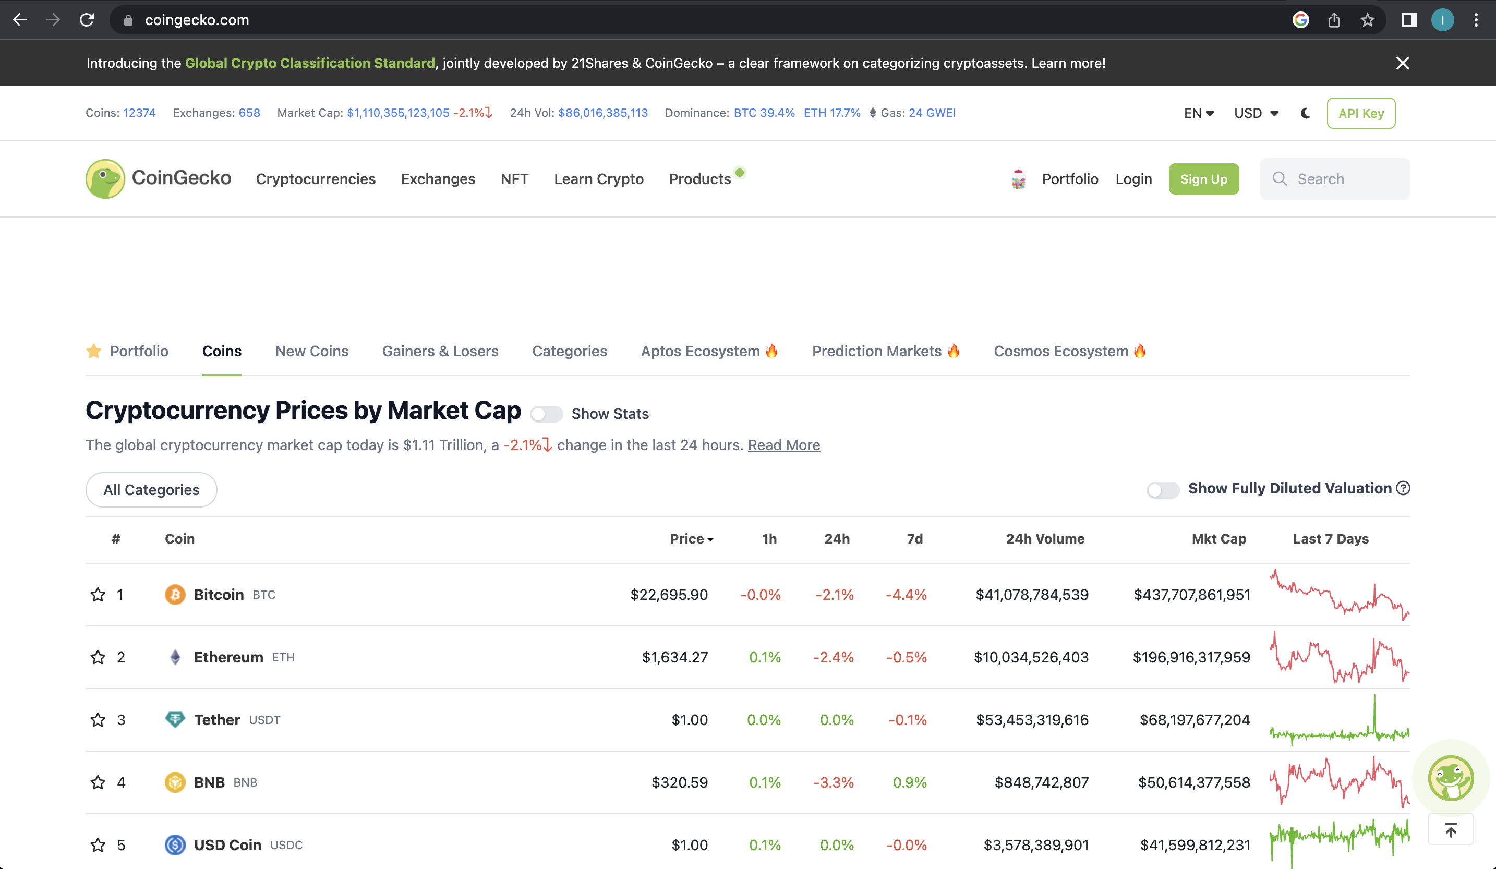Open Global Crypto Classification Standard link
Screen dimensions: 1496x869
tap(310, 63)
